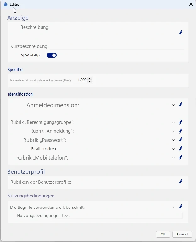Expand Email heading dropdown list
The height and width of the screenshot is (242, 196).
tap(173, 149)
